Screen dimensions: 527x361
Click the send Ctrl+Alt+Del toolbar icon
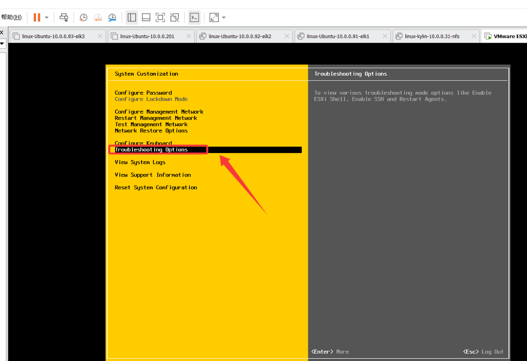point(64,18)
